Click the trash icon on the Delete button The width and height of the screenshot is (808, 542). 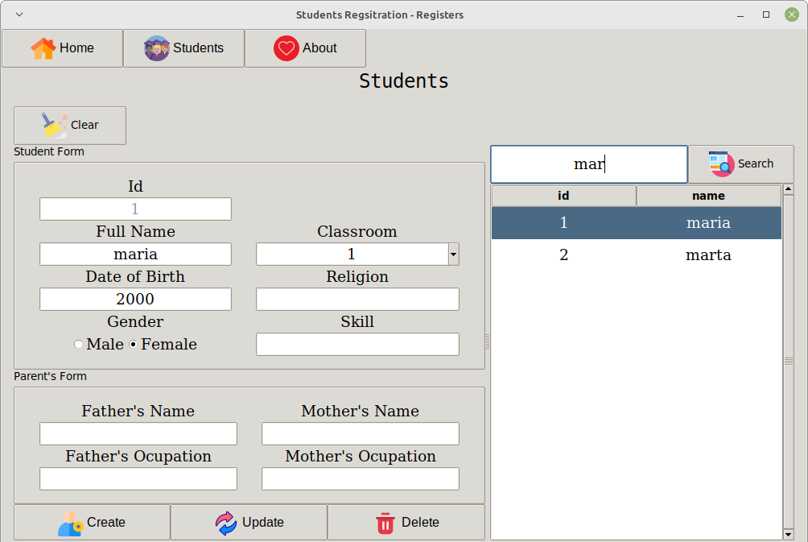click(x=385, y=522)
